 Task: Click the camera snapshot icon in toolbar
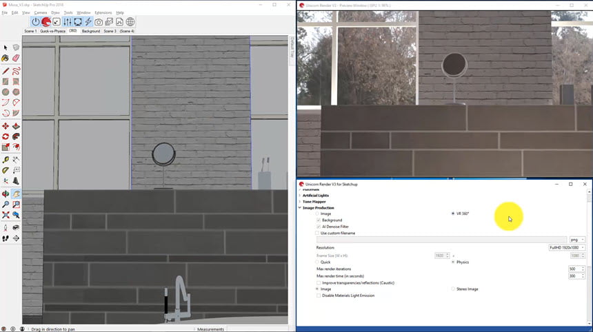99,22
